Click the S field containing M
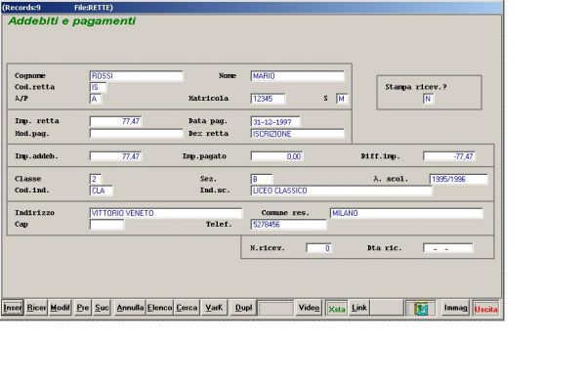Viewport: 586px width, 385px height. (342, 99)
